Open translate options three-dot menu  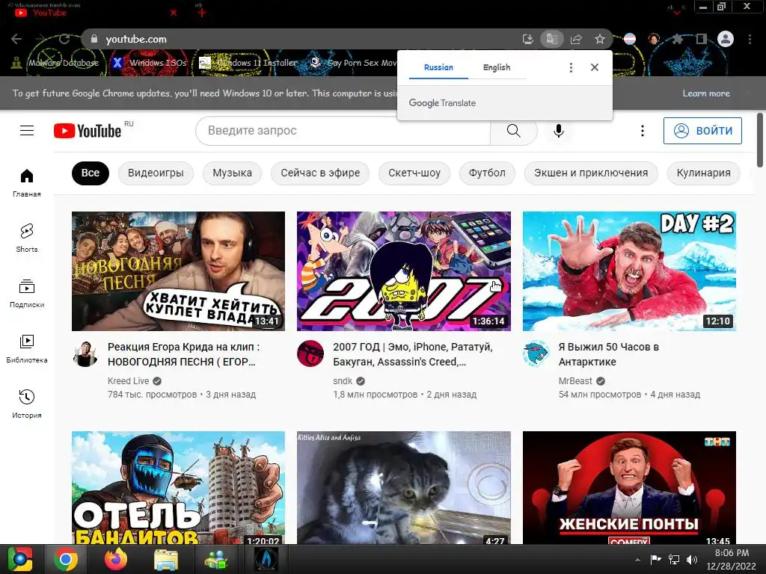tap(571, 67)
